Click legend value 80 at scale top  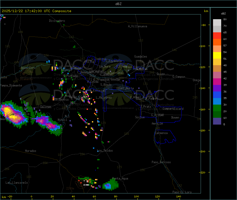click(x=225, y=19)
